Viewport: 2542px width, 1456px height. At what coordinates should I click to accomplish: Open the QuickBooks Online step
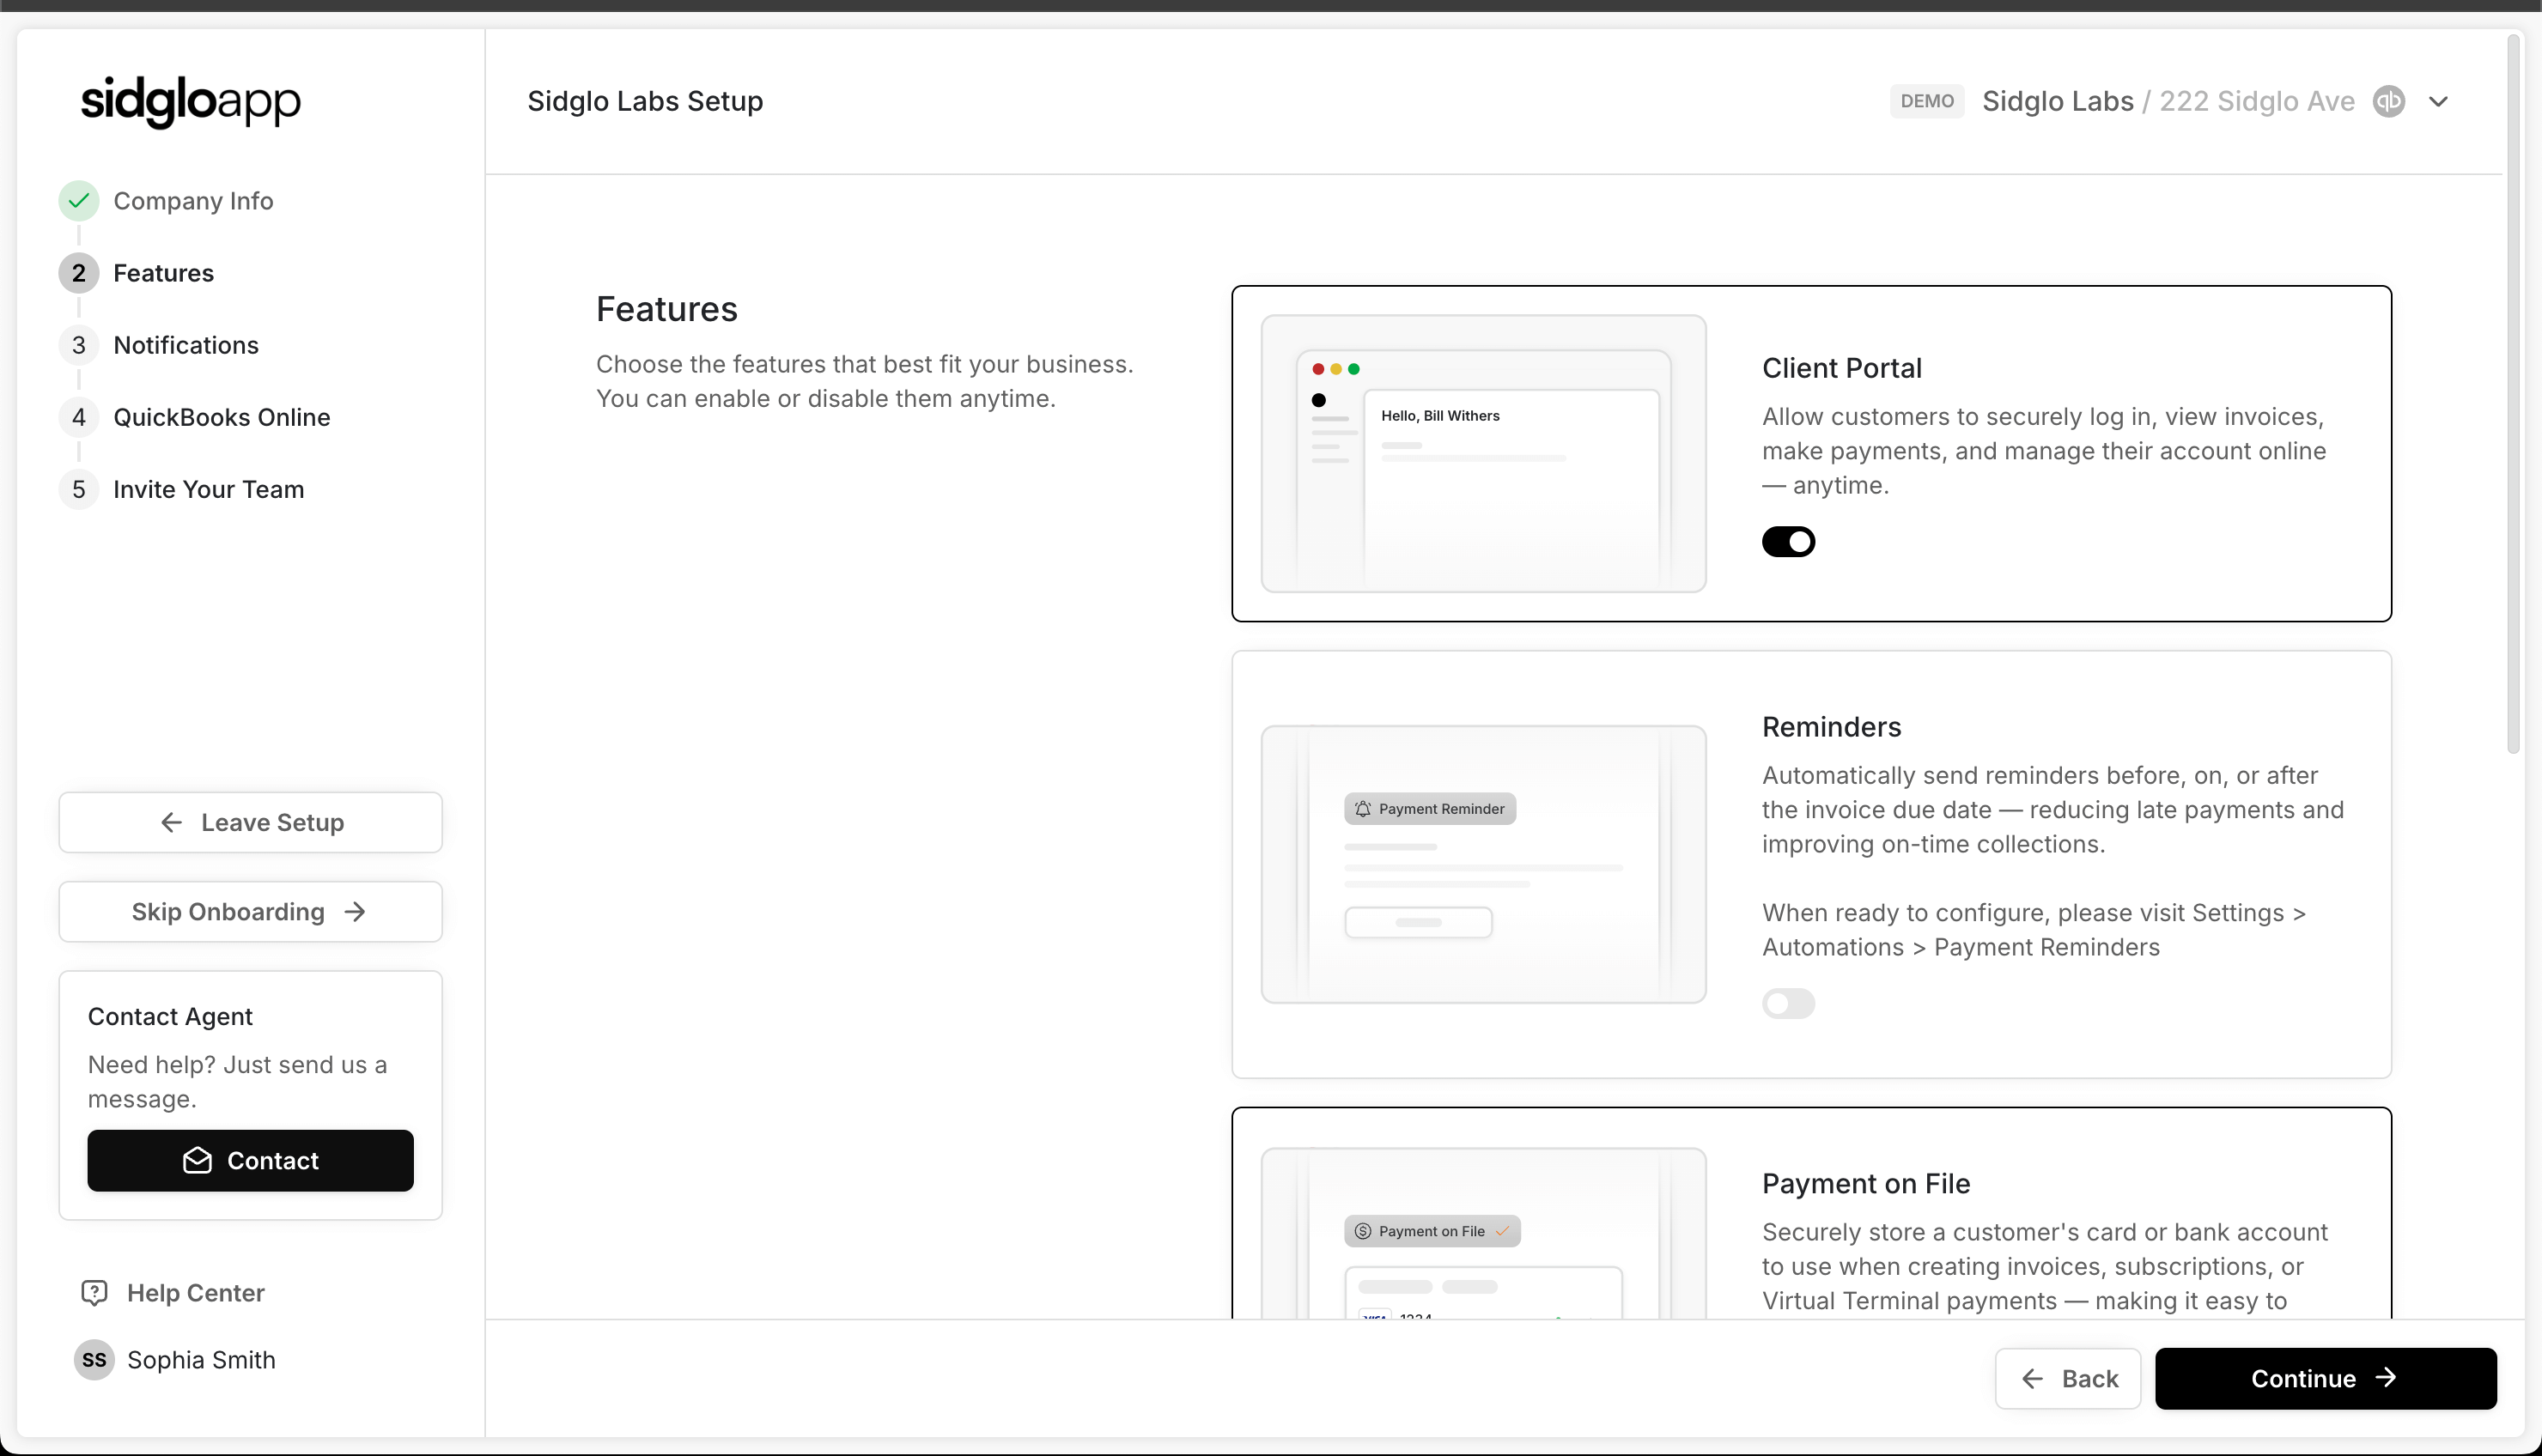pyautogui.click(x=221, y=417)
